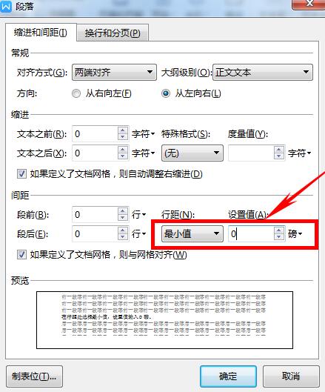The height and width of the screenshot is (392, 325).
Task: Open the 对齐方式 dropdown showing 两端对齐
Action: tap(114, 73)
